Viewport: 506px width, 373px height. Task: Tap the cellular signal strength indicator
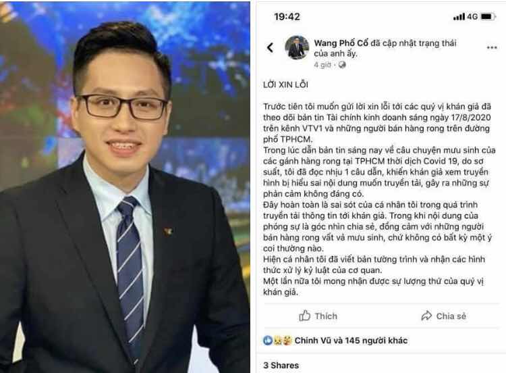point(459,16)
